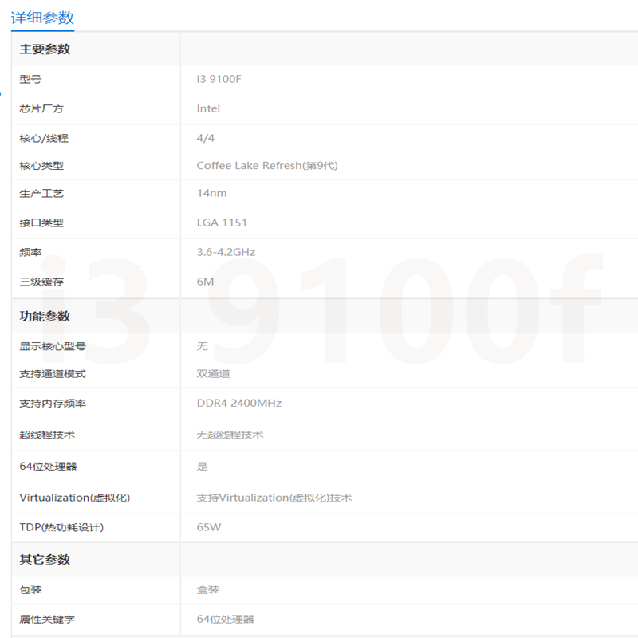Click the TDP(热功耗设计) label
Viewport: 638px width, 638px height.
click(62, 527)
